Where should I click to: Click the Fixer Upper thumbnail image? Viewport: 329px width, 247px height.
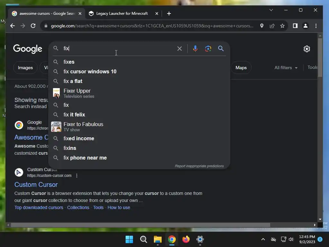point(56,93)
